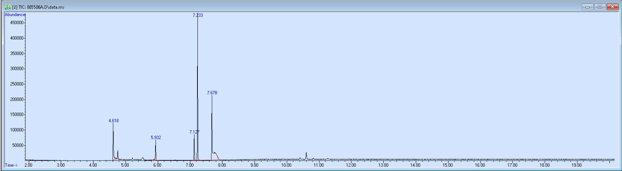Viewport: 622px width, 171px height.
Task: Click the 3.00 time axis value
Action: (61, 165)
